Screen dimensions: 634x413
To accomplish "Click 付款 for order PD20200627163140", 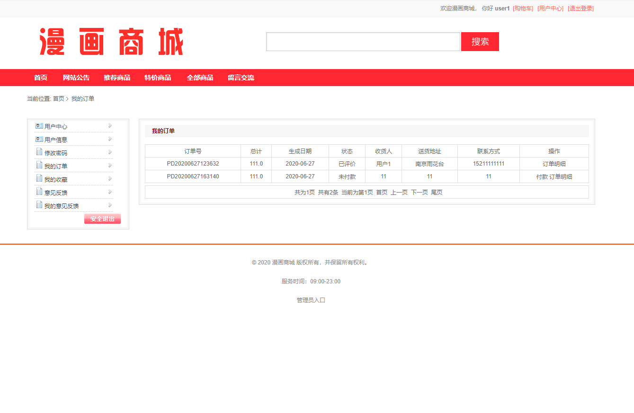I will (x=542, y=176).
